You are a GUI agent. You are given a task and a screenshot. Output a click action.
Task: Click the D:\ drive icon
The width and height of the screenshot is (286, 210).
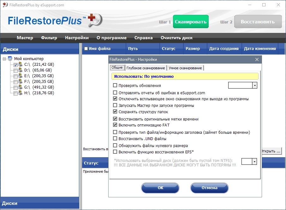(x=20, y=70)
